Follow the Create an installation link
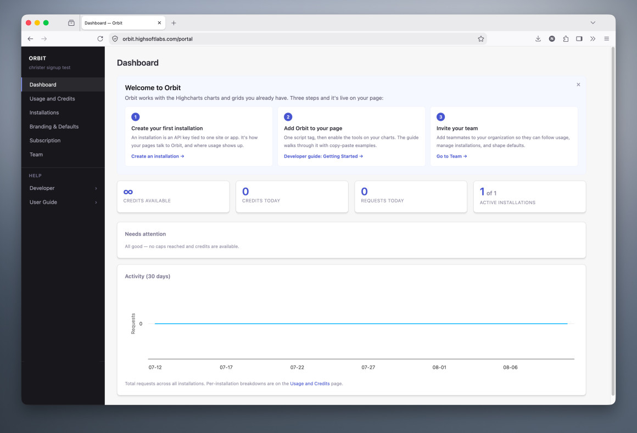Screen dimensions: 637x433 pos(158,156)
